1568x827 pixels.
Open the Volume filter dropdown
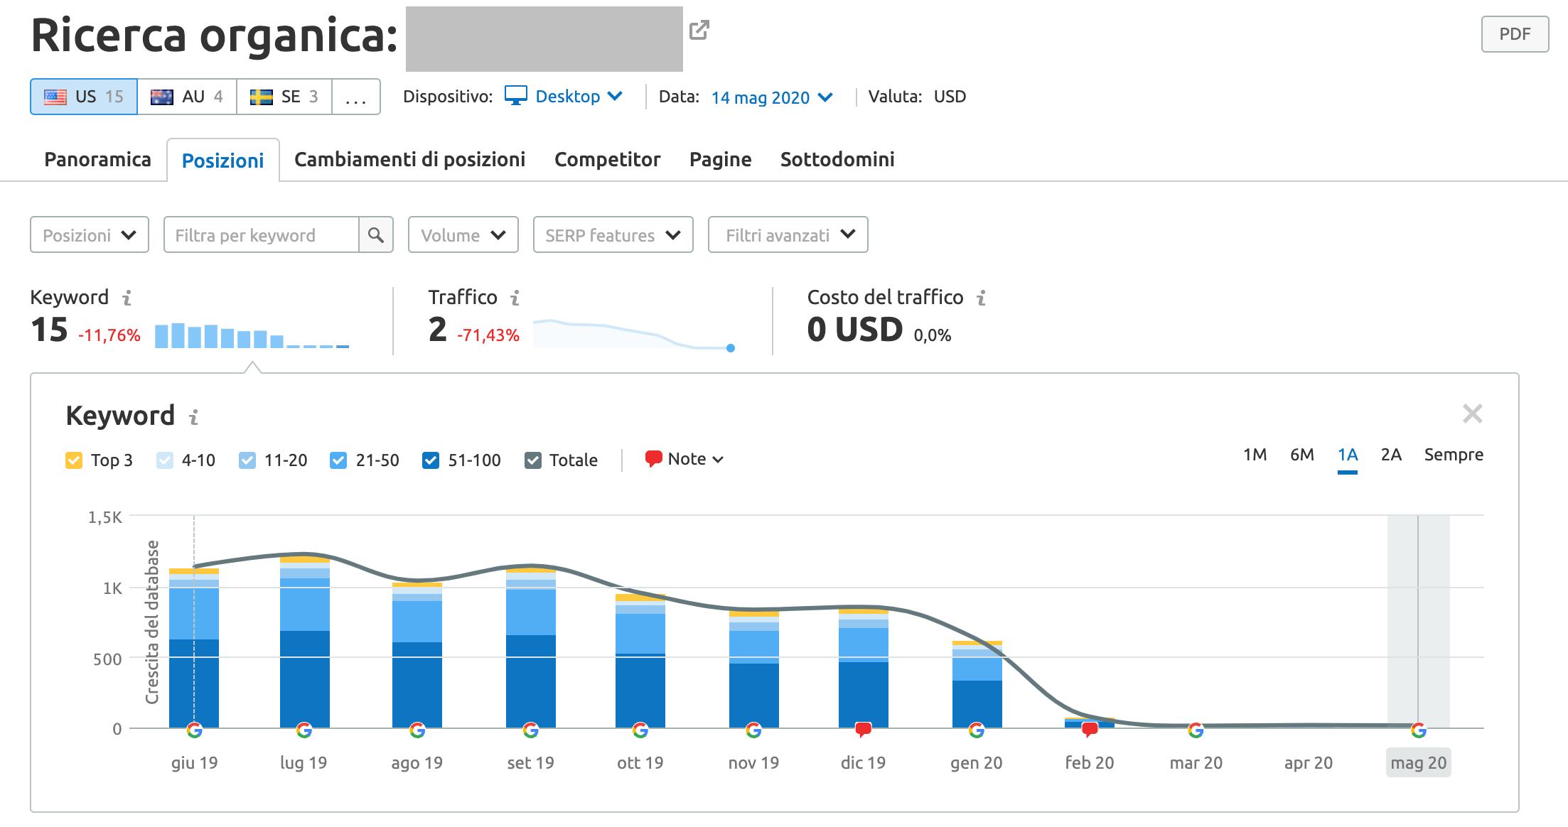point(463,234)
